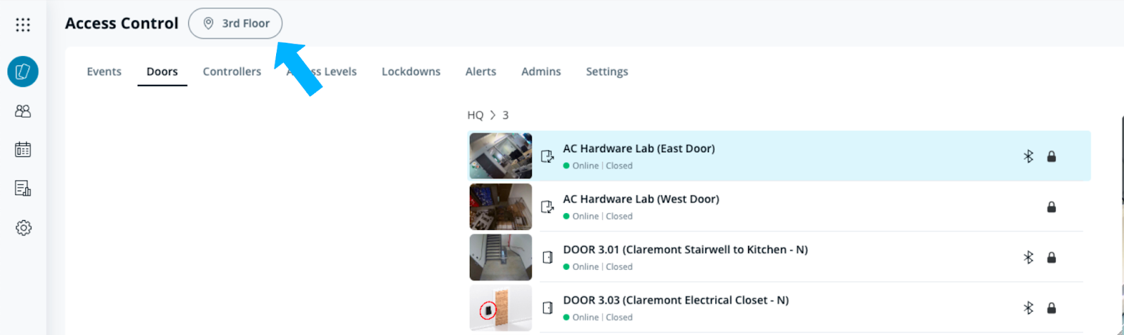
Task: Open the apps grid launcher icon
Action: pos(23,25)
